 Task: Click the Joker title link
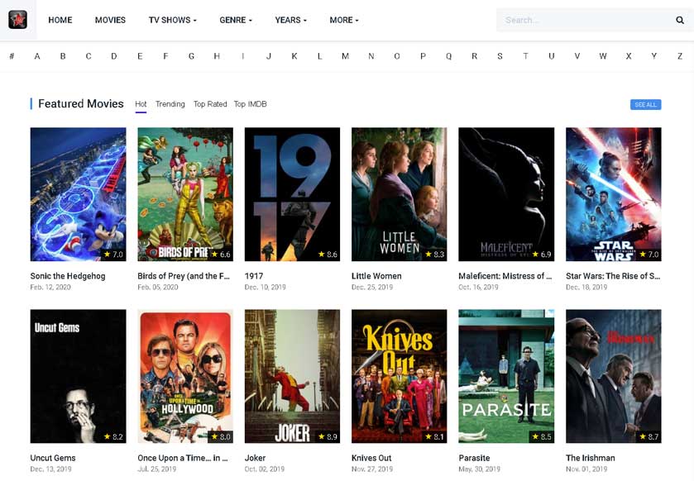pyautogui.click(x=256, y=458)
